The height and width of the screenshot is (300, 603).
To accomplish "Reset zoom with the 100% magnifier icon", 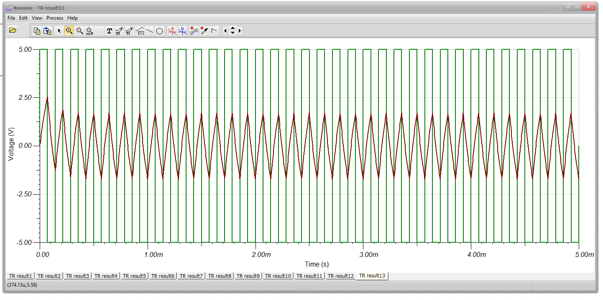I will 89,31.
